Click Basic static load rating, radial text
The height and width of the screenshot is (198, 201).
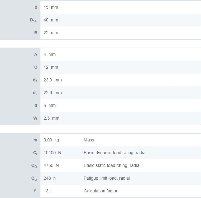click(112, 165)
